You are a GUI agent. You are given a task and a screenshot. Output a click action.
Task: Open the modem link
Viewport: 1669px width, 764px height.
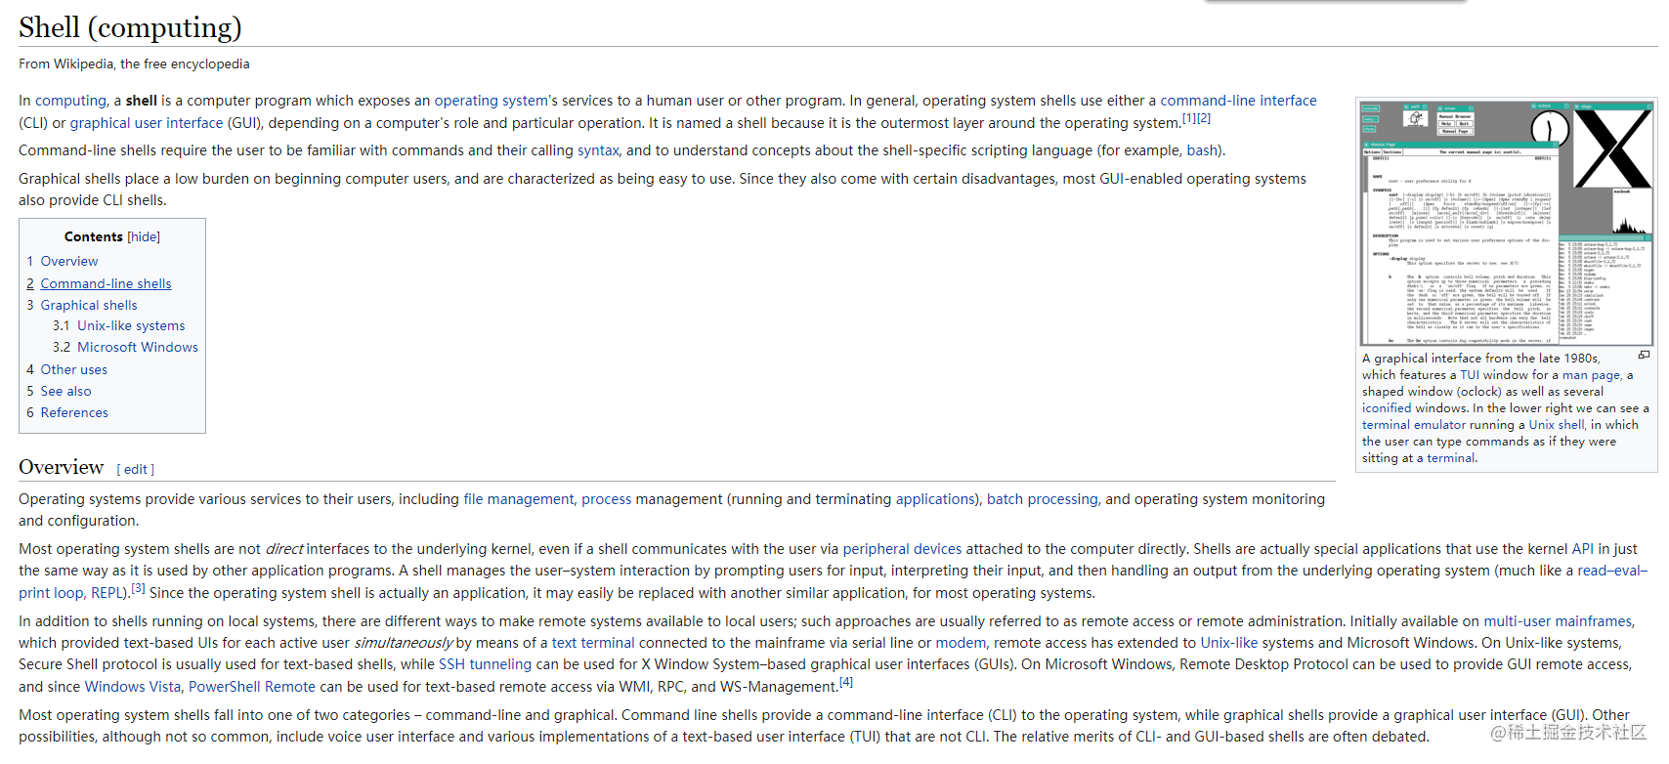point(961,643)
